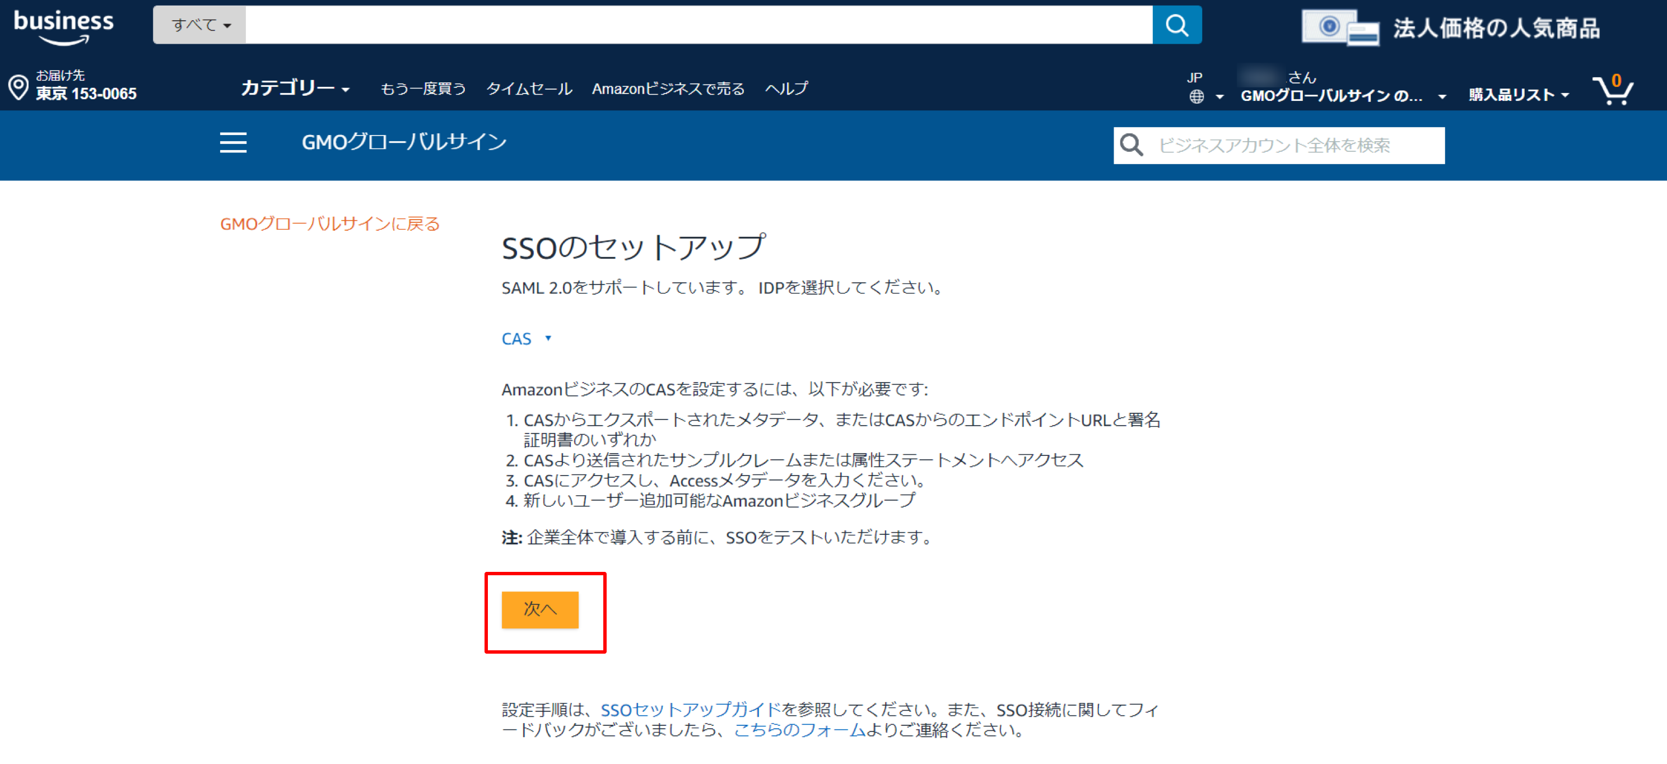1667x764 pixels.
Task: Focus the main Amazon search field
Action: (x=699, y=25)
